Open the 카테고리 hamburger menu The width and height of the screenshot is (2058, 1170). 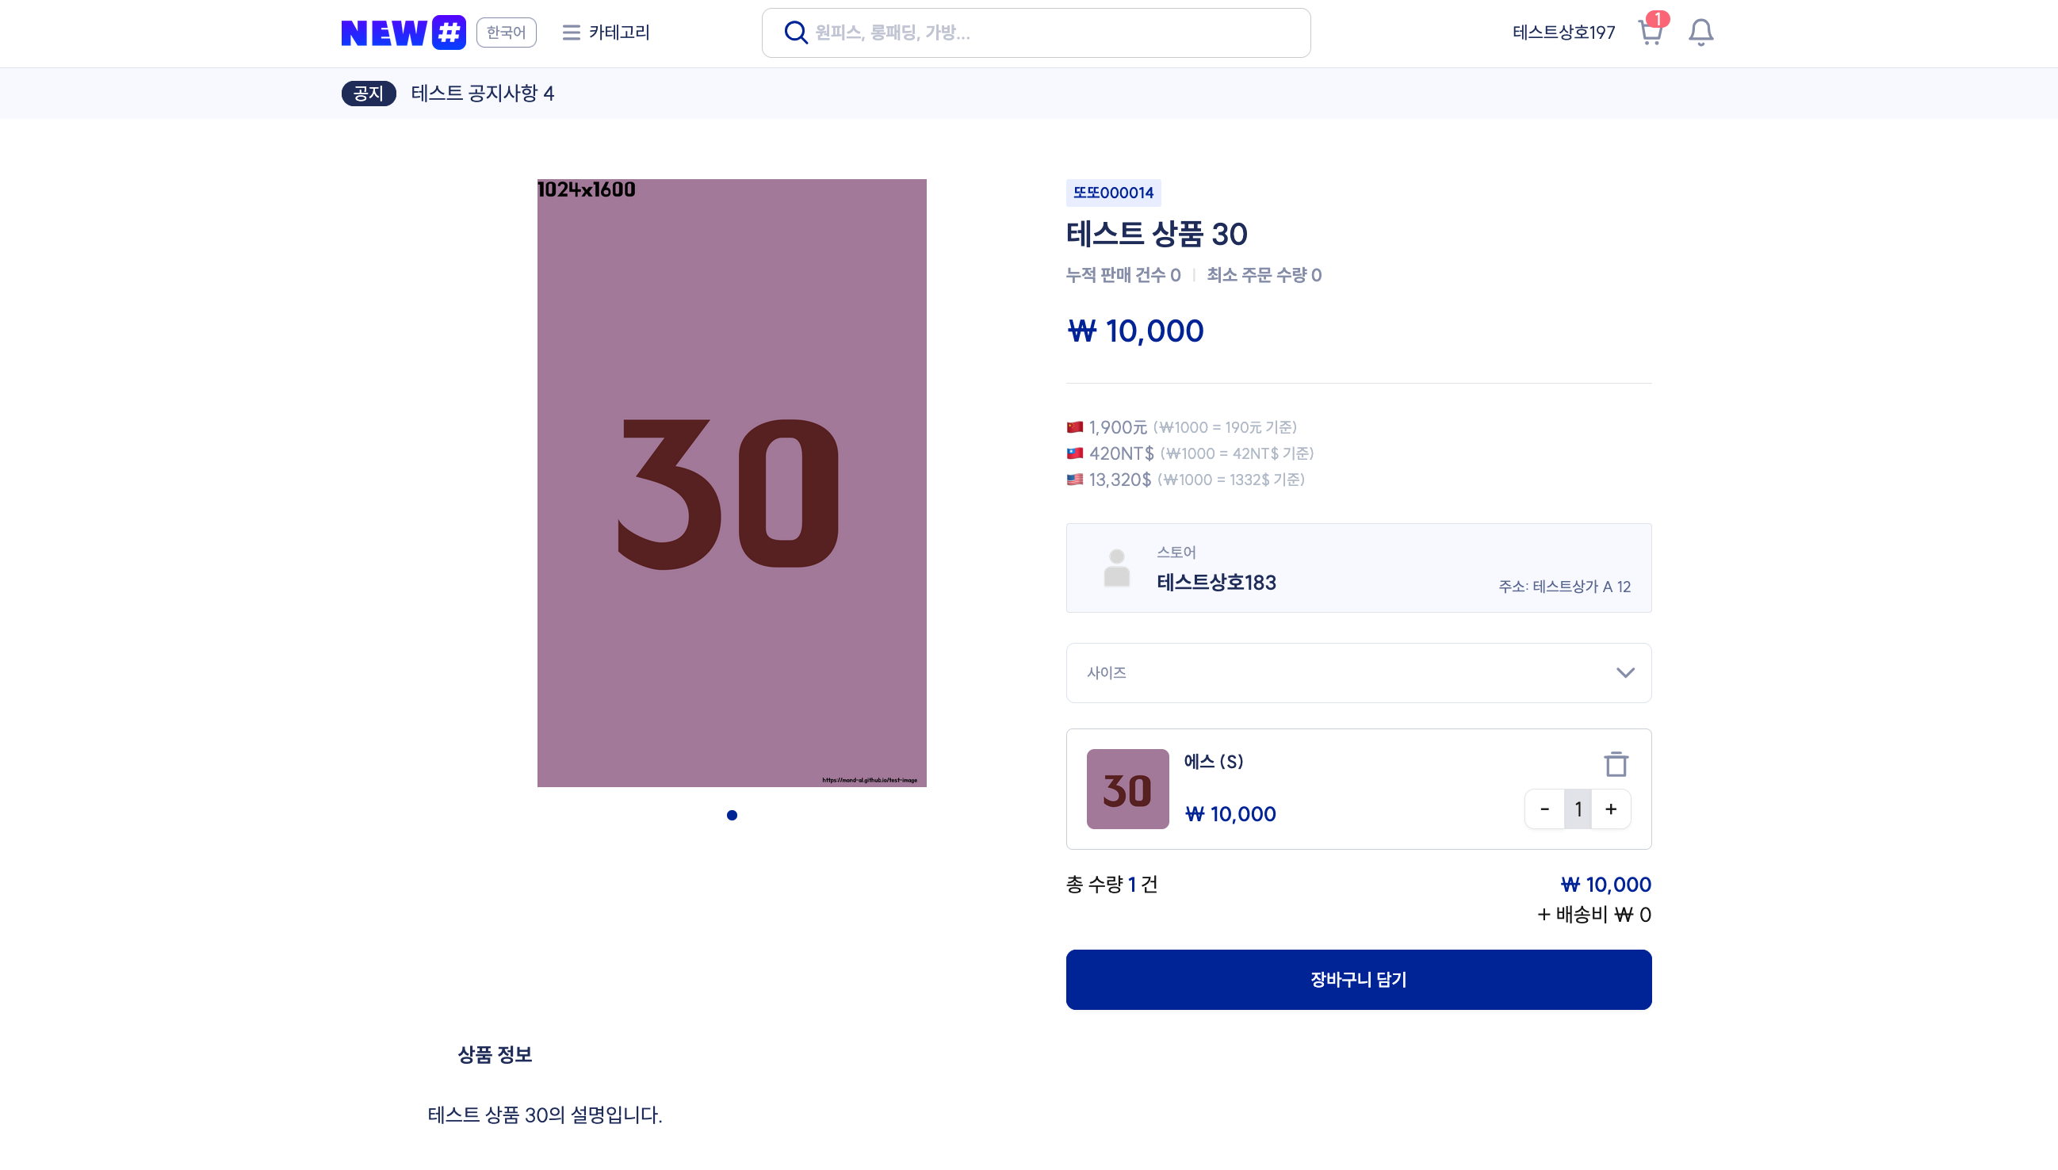pos(606,33)
